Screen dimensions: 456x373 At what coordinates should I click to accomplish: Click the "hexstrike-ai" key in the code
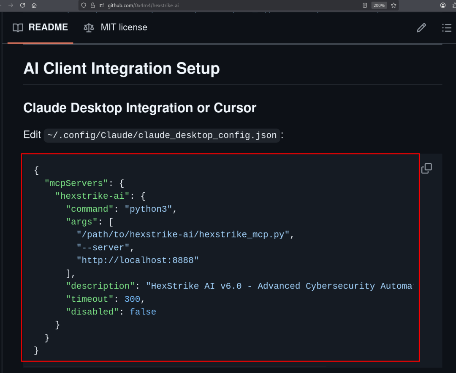[92, 196]
